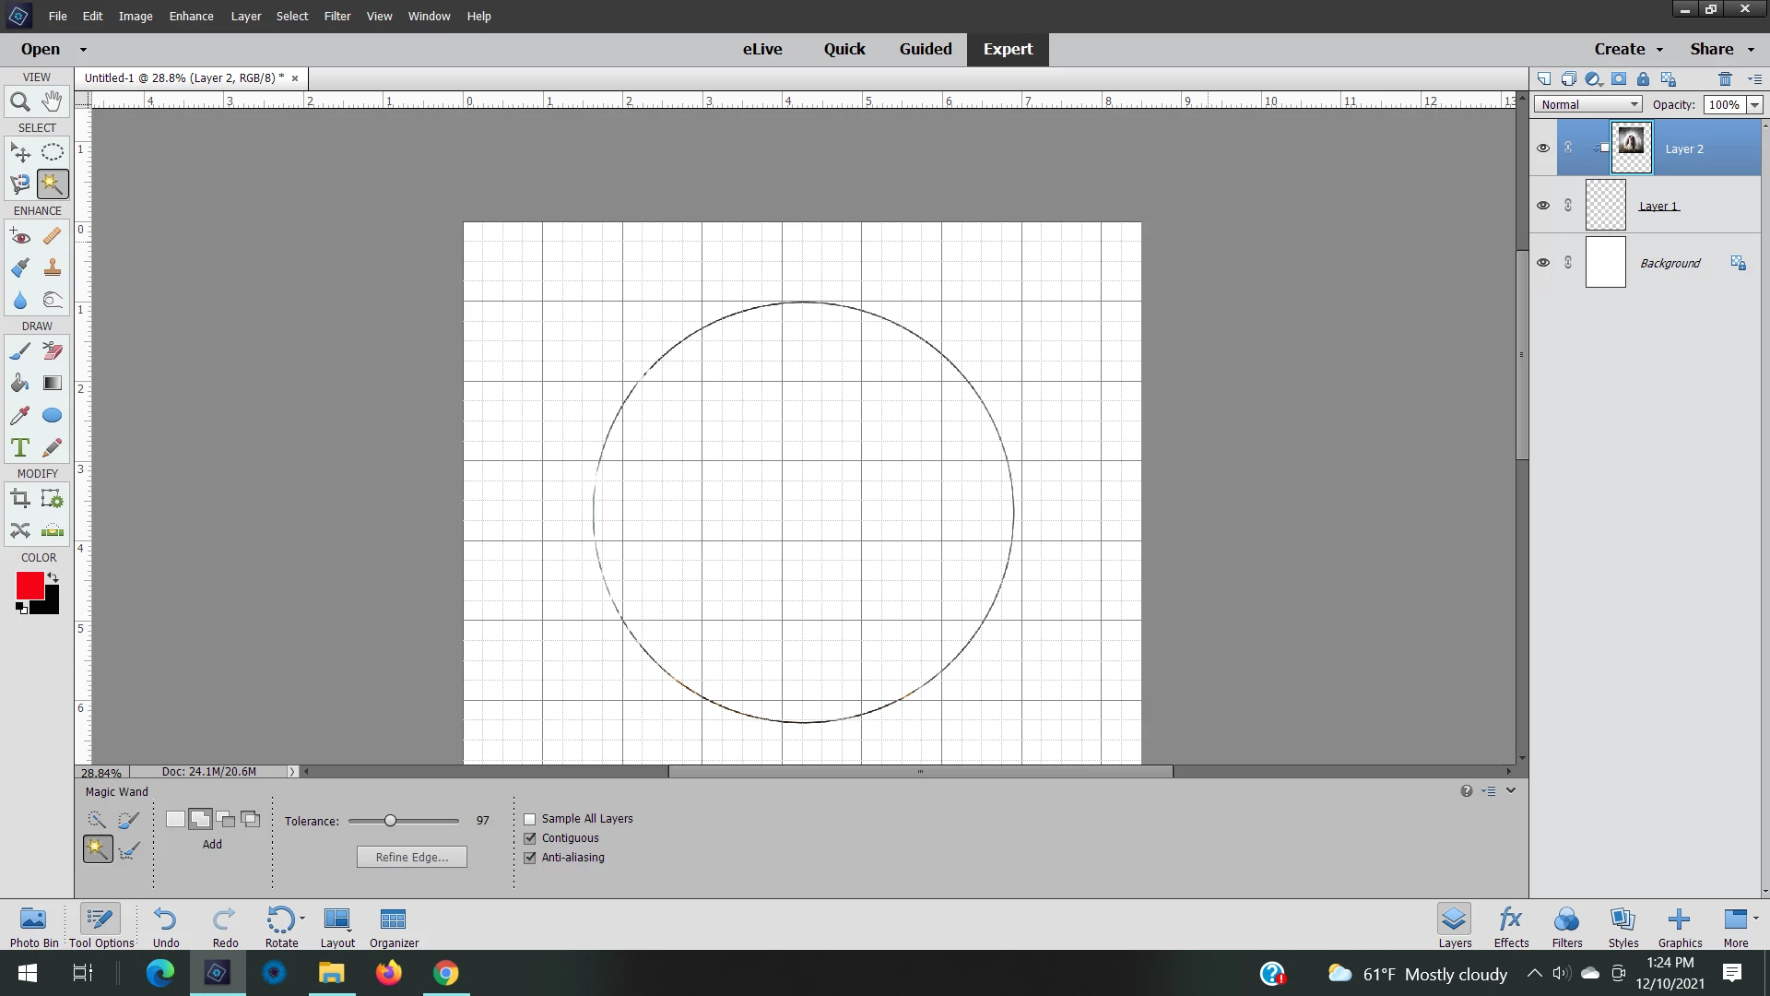Expand the Opacity dropdown arrow
This screenshot has height=996, width=1770.
[1754, 105]
